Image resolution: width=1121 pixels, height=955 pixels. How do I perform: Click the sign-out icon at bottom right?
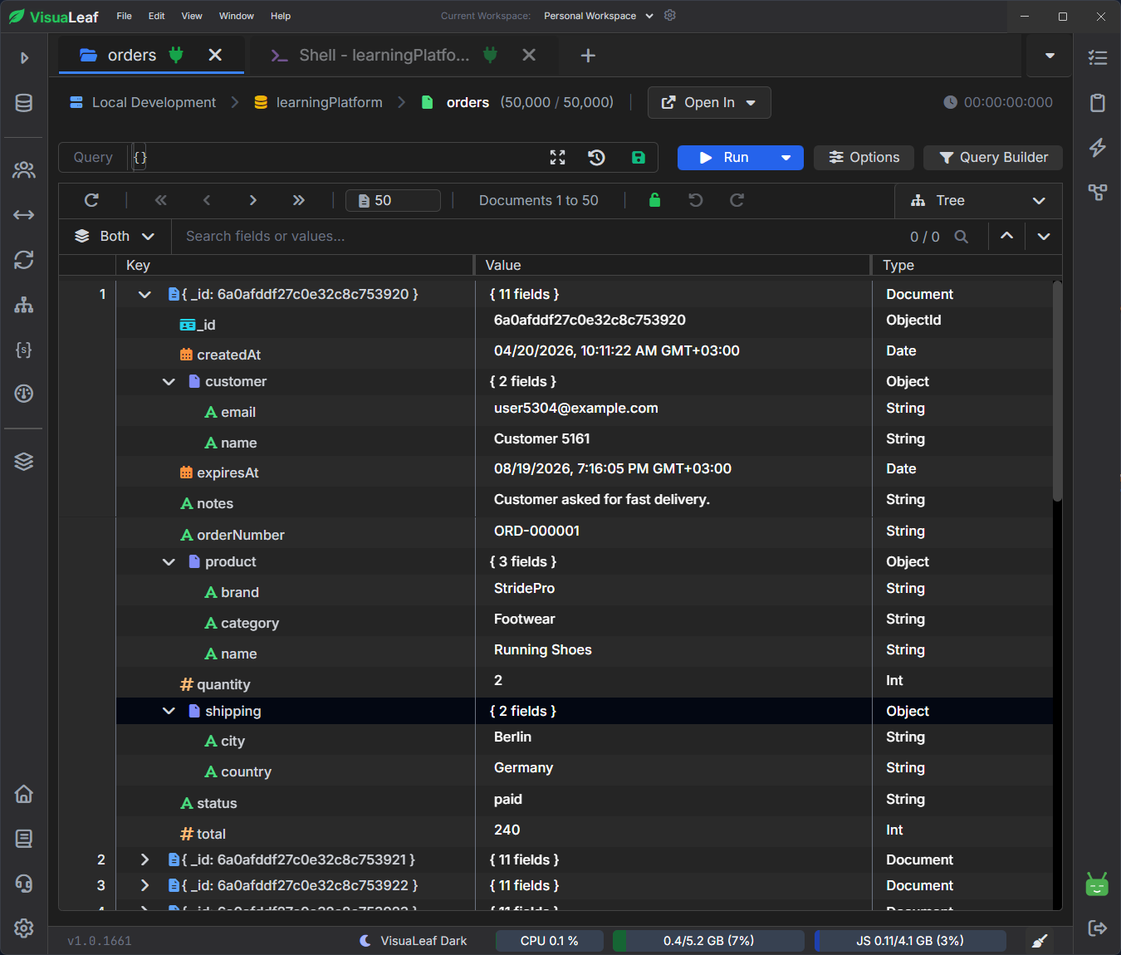tap(1098, 928)
